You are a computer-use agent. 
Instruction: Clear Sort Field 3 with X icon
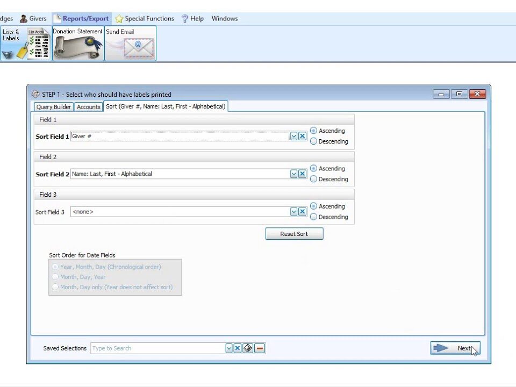[303, 212]
